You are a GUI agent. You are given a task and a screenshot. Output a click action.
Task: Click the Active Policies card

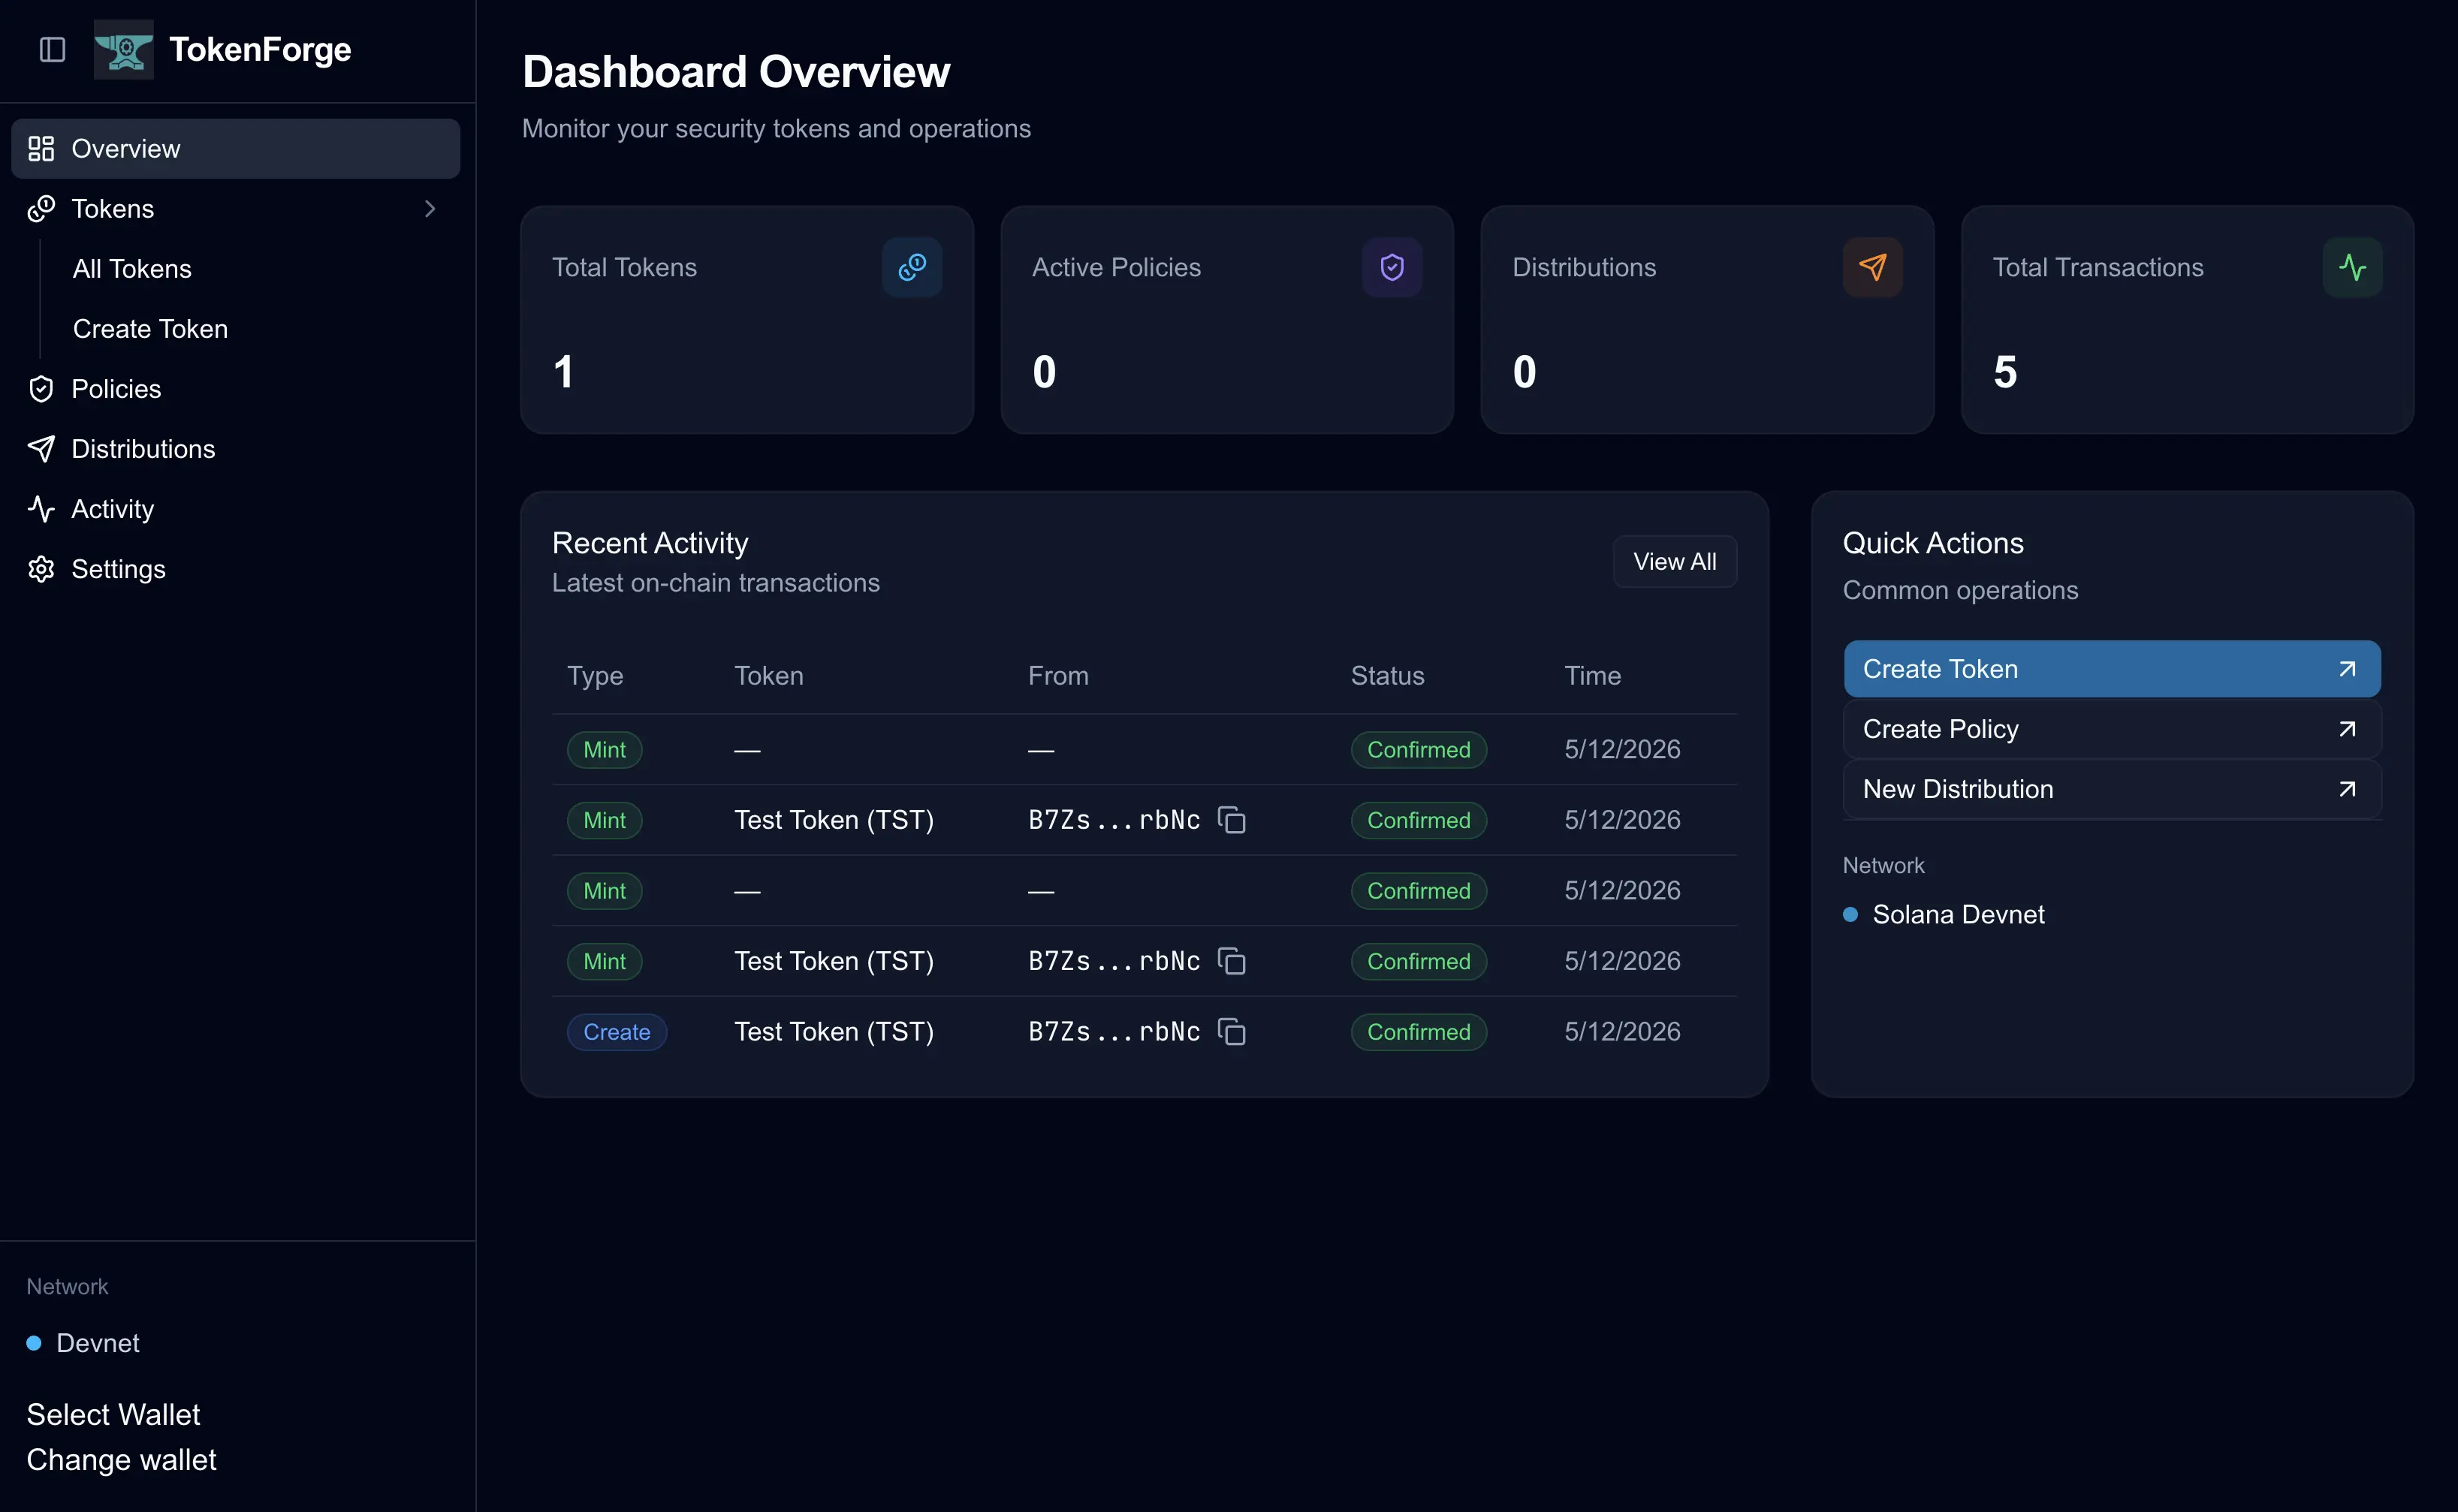coord(1227,319)
